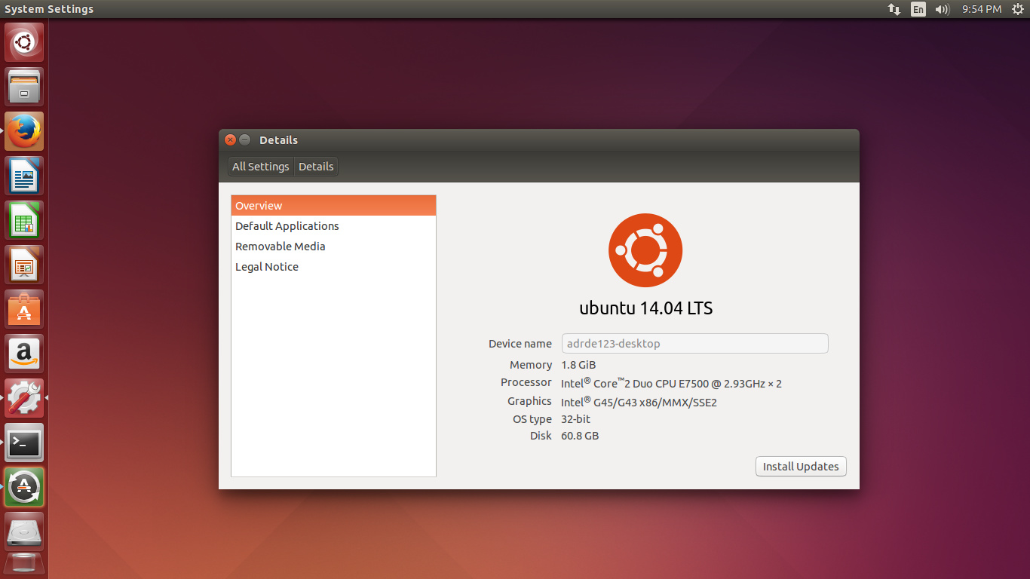Viewport: 1030px width, 579px height.
Task: Close the Details window
Action: click(x=231, y=139)
